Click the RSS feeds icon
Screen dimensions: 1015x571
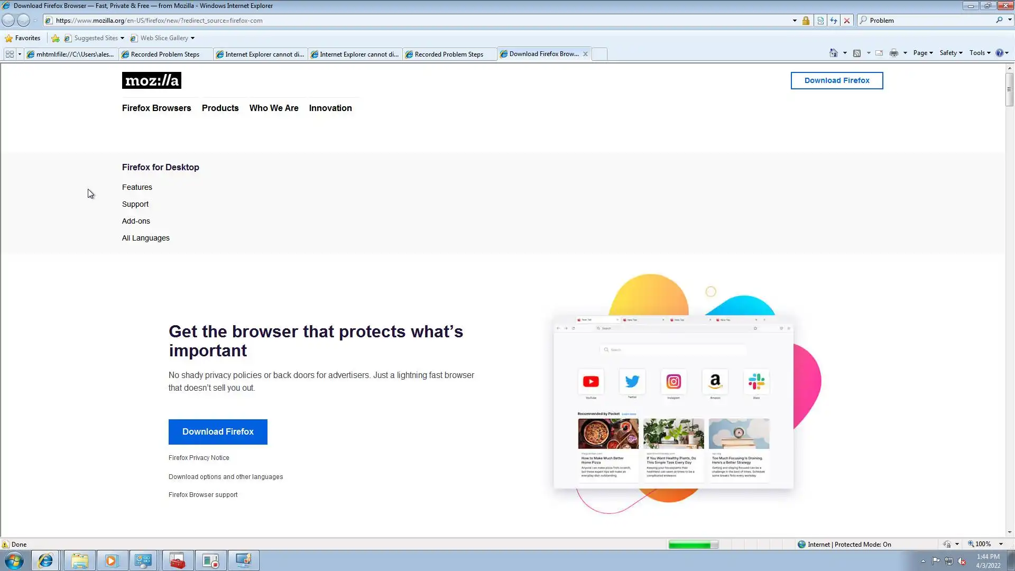[857, 53]
